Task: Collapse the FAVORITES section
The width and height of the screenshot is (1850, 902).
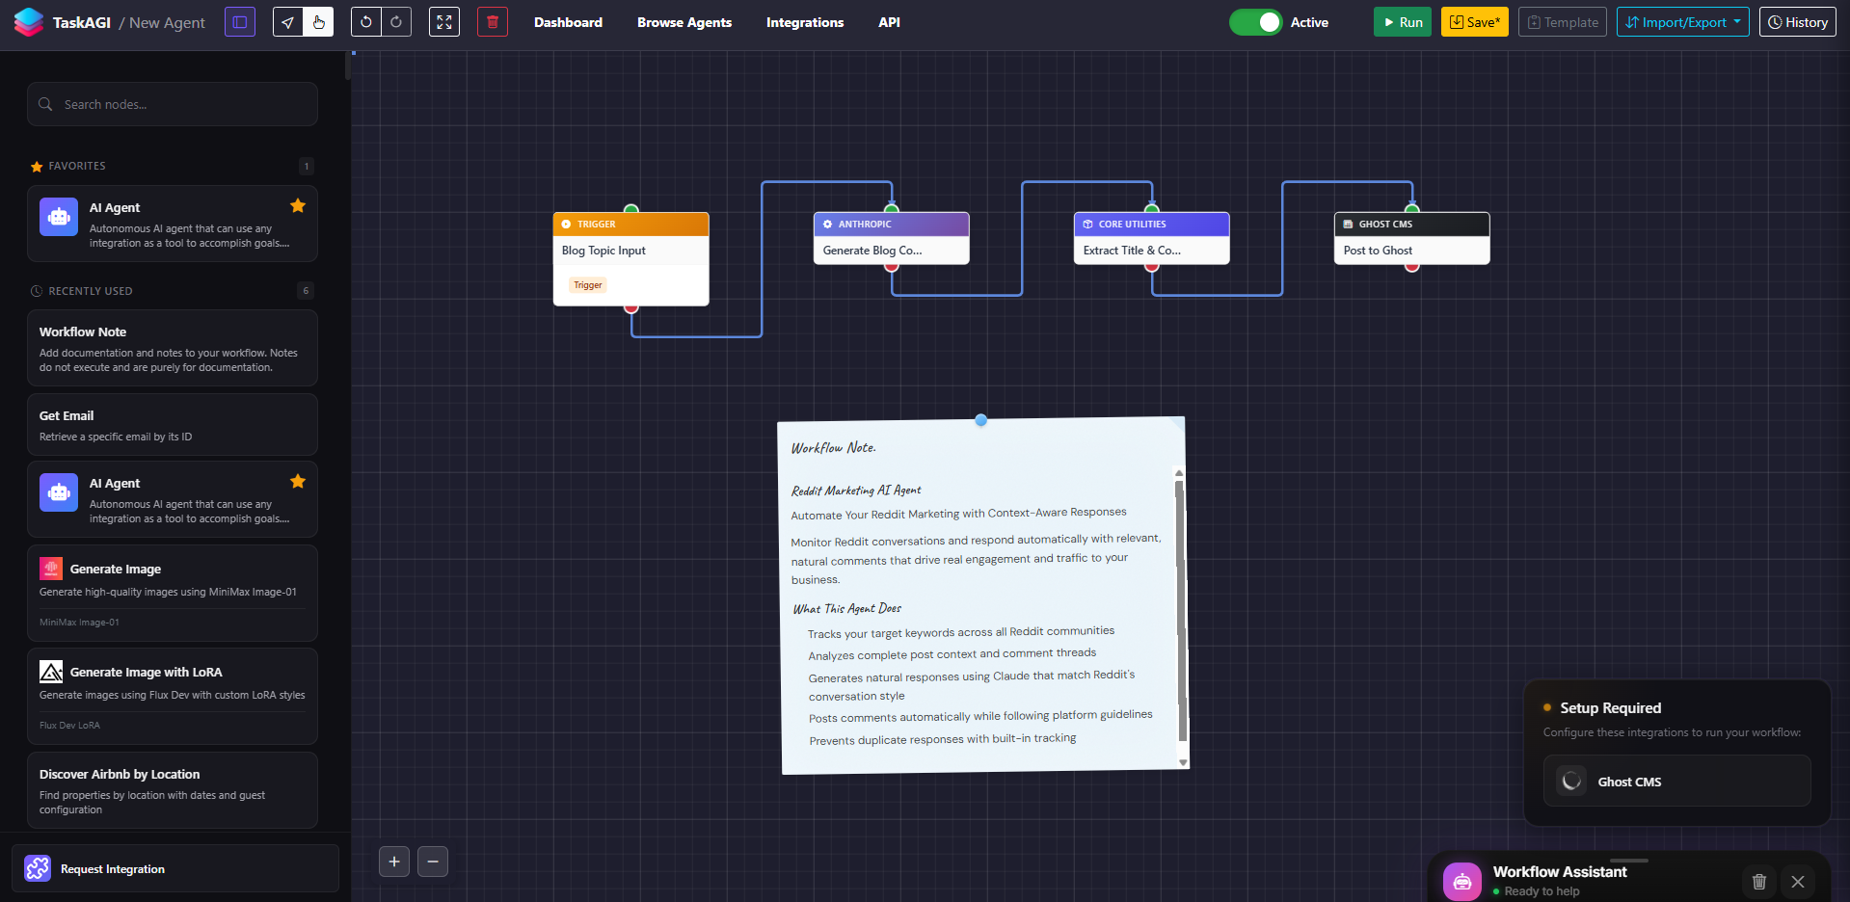Action: pos(77,166)
